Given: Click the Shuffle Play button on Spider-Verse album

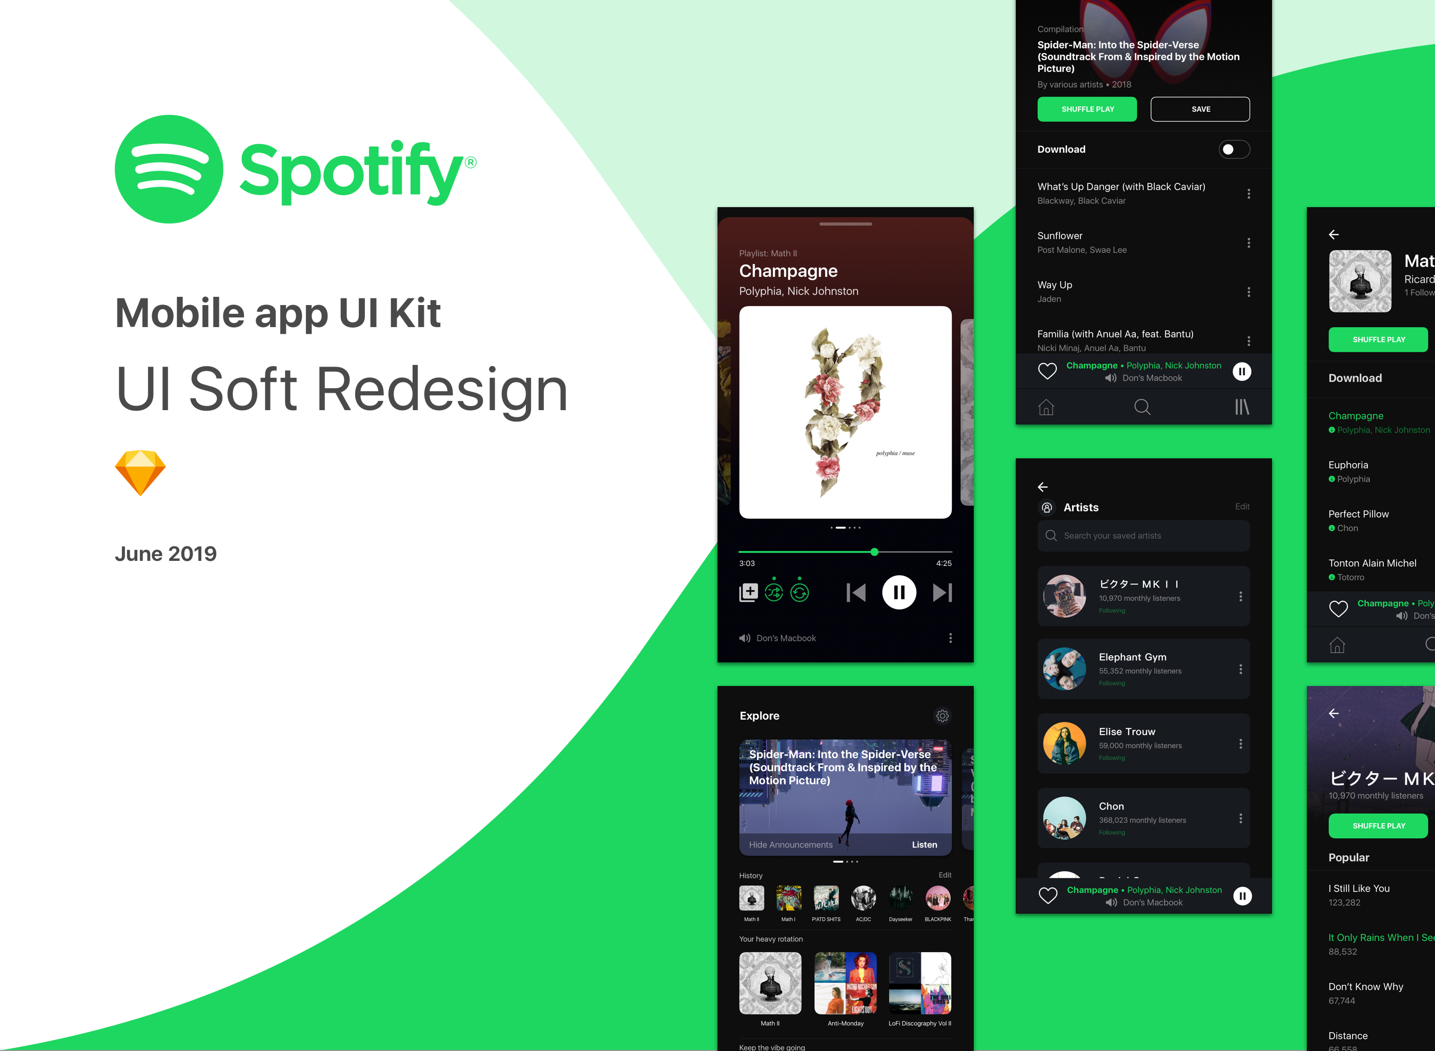Looking at the screenshot, I should pos(1088,109).
